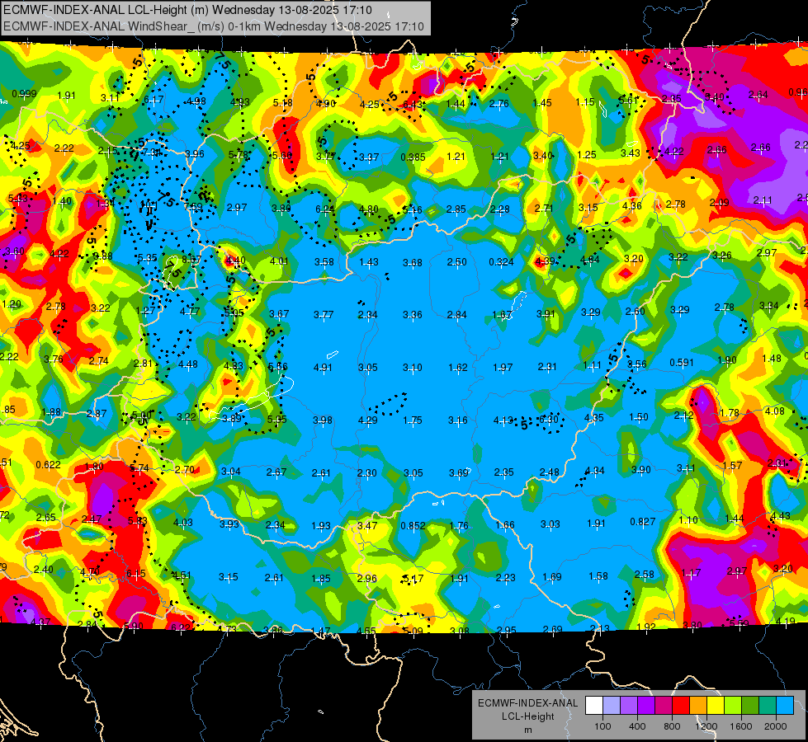This screenshot has width=808, height=742.
Task: Click the wind shear value 3.10
Action: (412, 368)
